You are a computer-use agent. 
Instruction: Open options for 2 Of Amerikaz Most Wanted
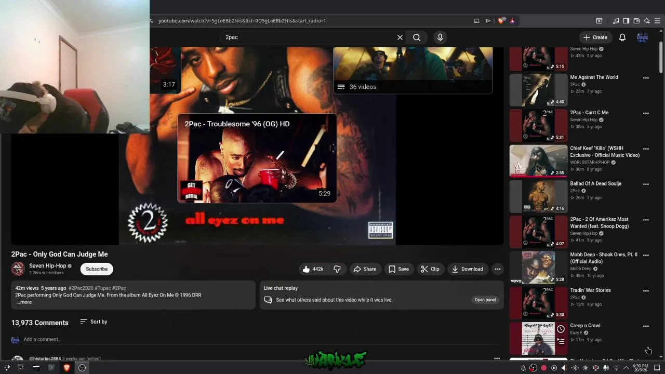(646, 220)
